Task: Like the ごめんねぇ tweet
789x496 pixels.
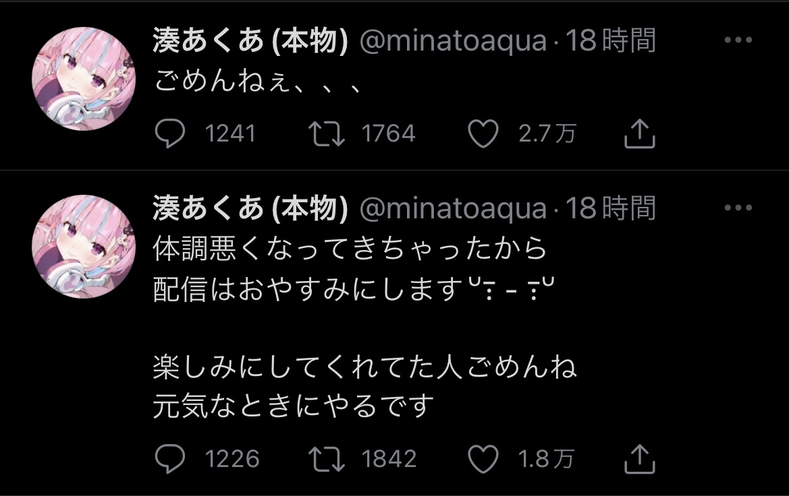Action: pyautogui.click(x=483, y=133)
